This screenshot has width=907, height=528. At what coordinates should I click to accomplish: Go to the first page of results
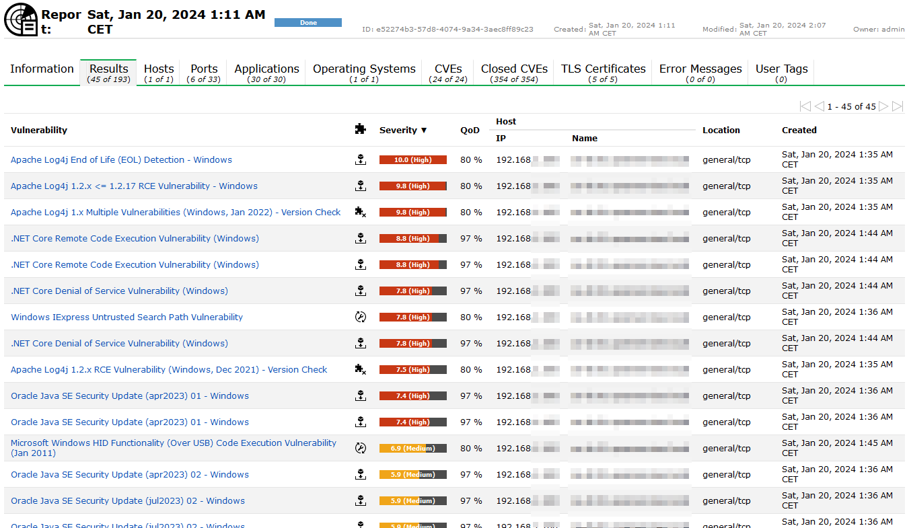(805, 106)
